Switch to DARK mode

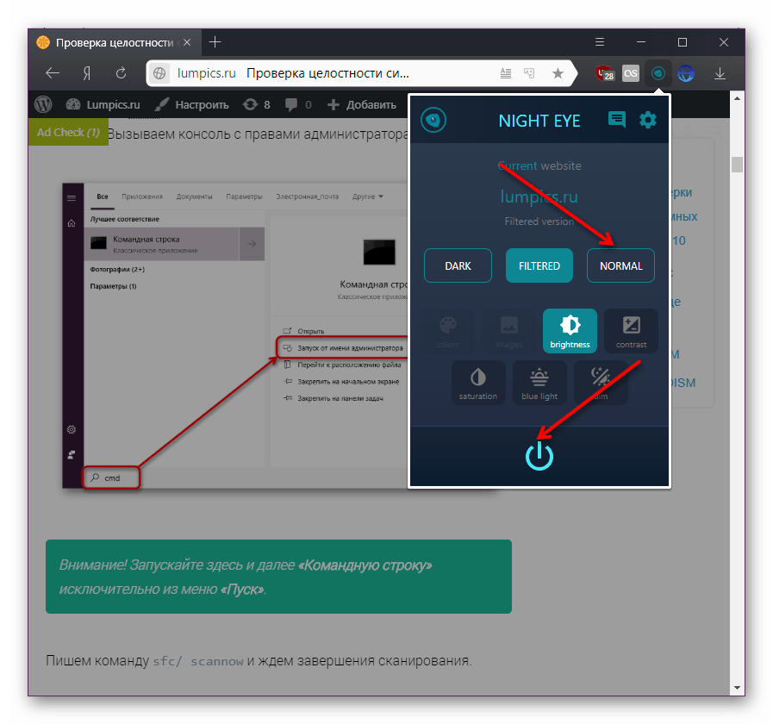458,265
